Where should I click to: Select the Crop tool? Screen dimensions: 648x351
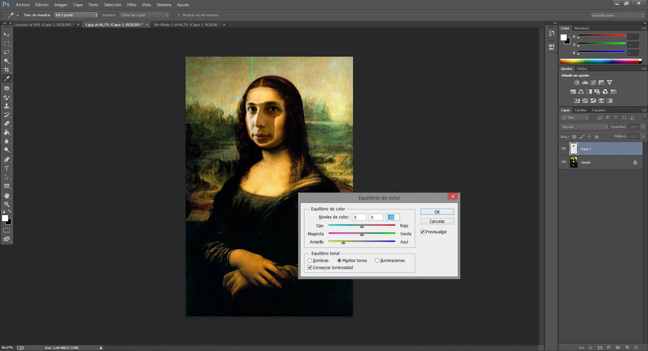7,70
